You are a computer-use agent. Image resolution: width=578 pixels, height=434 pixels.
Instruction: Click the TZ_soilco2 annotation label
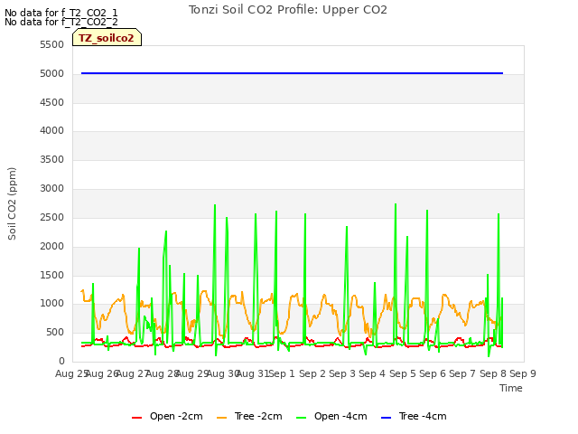(107, 38)
